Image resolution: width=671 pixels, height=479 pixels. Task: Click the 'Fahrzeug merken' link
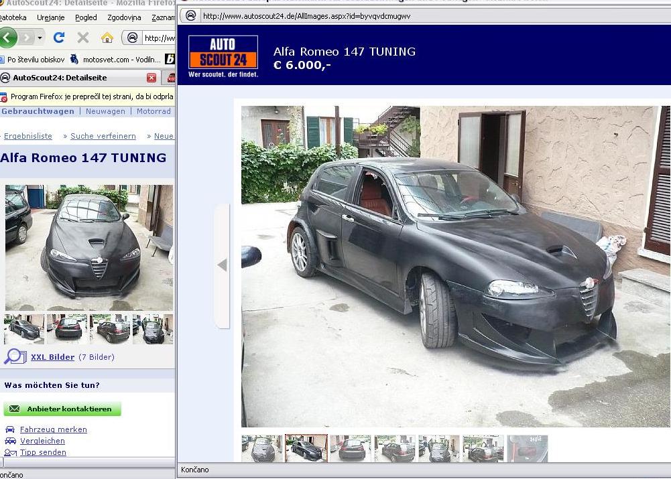(x=54, y=429)
